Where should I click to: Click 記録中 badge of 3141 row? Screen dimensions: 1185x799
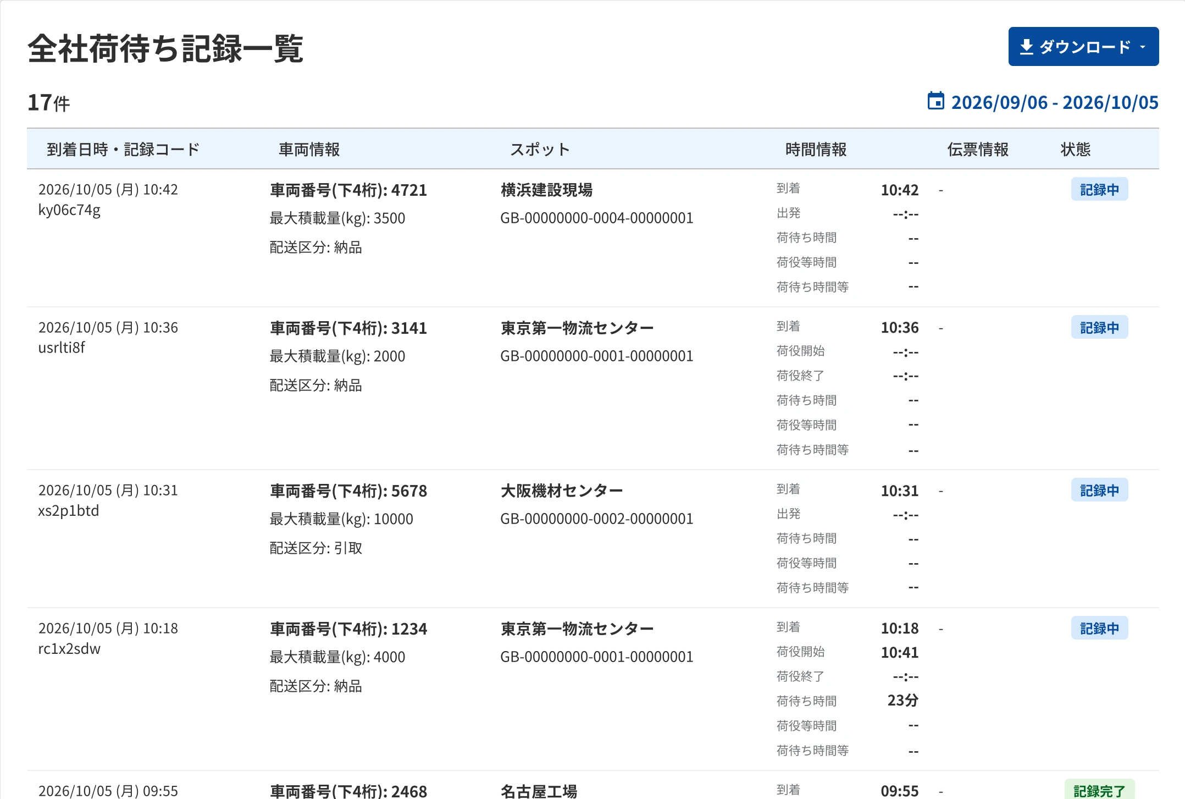point(1099,327)
